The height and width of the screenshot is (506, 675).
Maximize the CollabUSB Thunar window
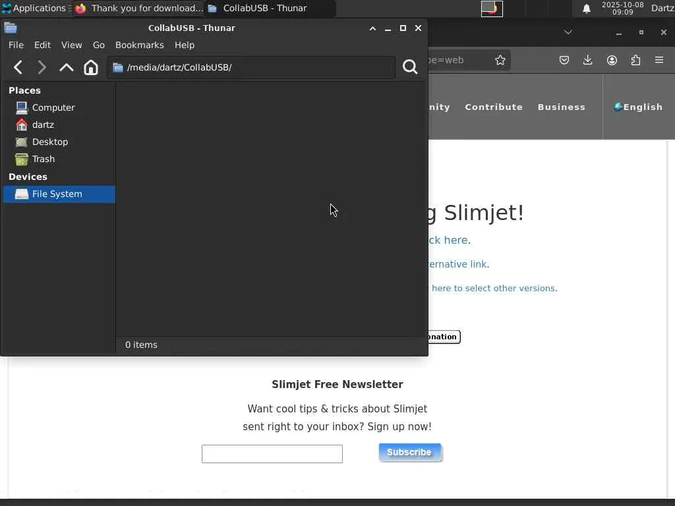(x=403, y=28)
